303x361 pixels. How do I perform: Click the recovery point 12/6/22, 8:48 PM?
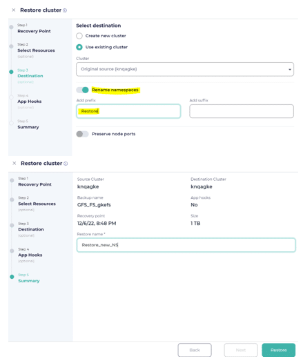pyautogui.click(x=97, y=224)
